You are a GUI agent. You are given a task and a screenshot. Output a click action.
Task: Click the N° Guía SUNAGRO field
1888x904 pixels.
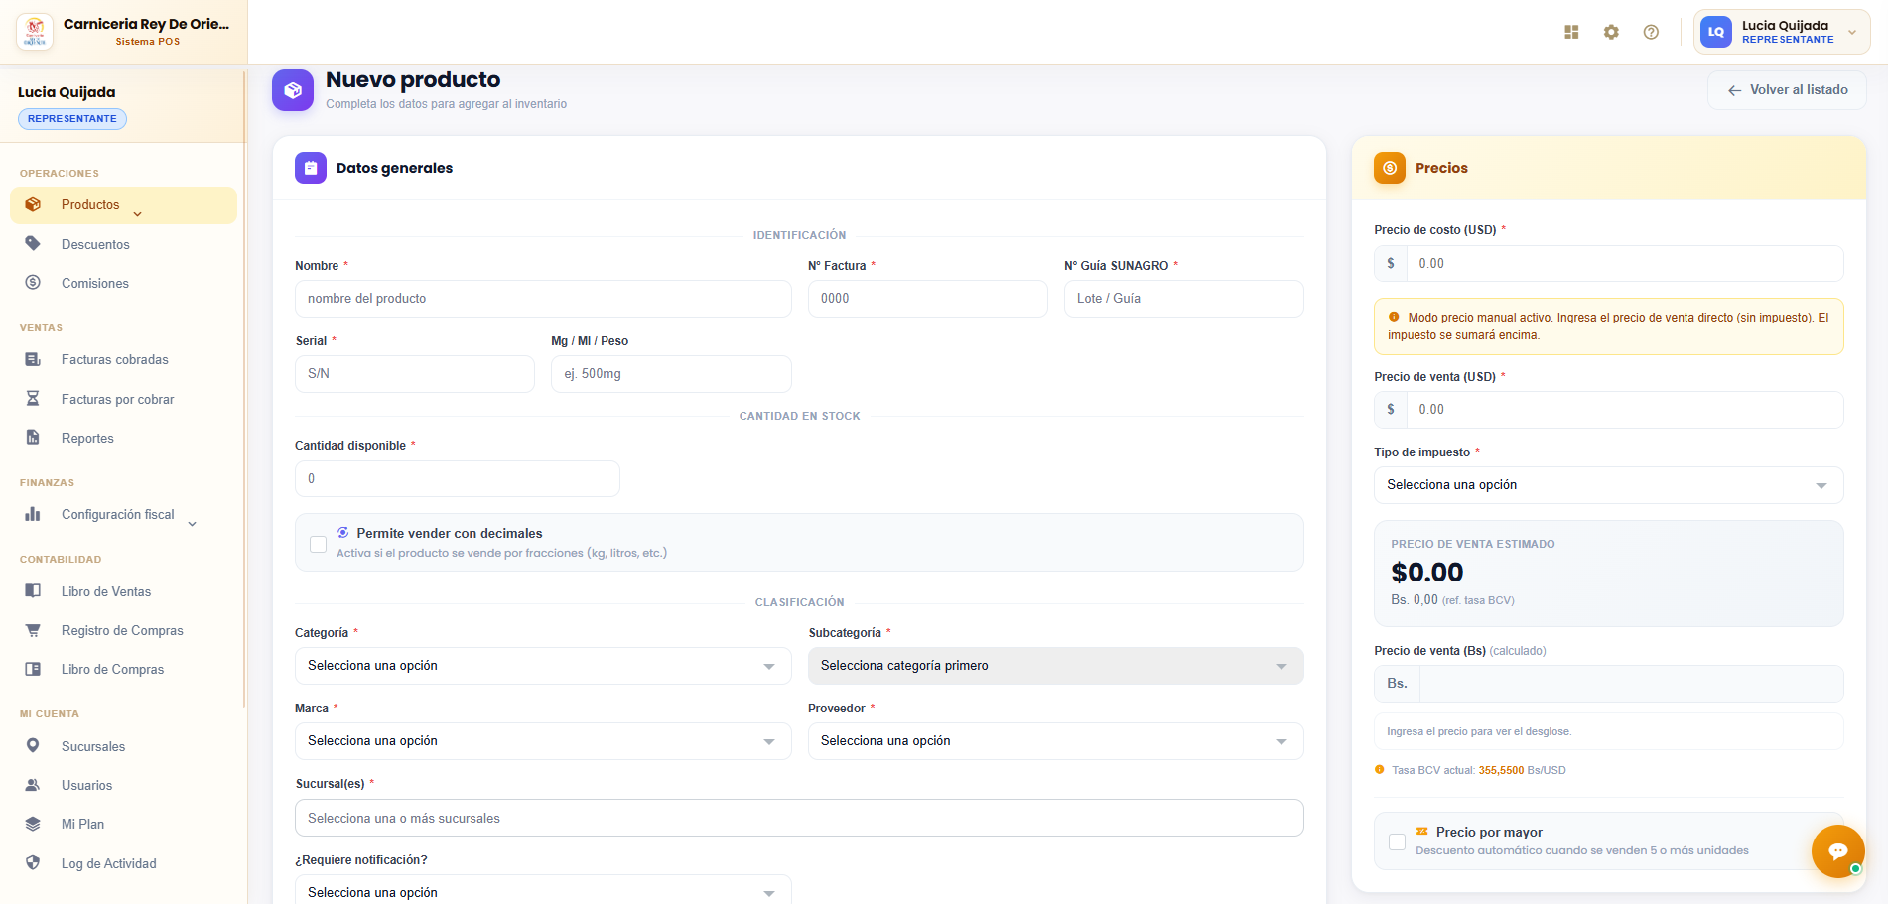click(1184, 299)
